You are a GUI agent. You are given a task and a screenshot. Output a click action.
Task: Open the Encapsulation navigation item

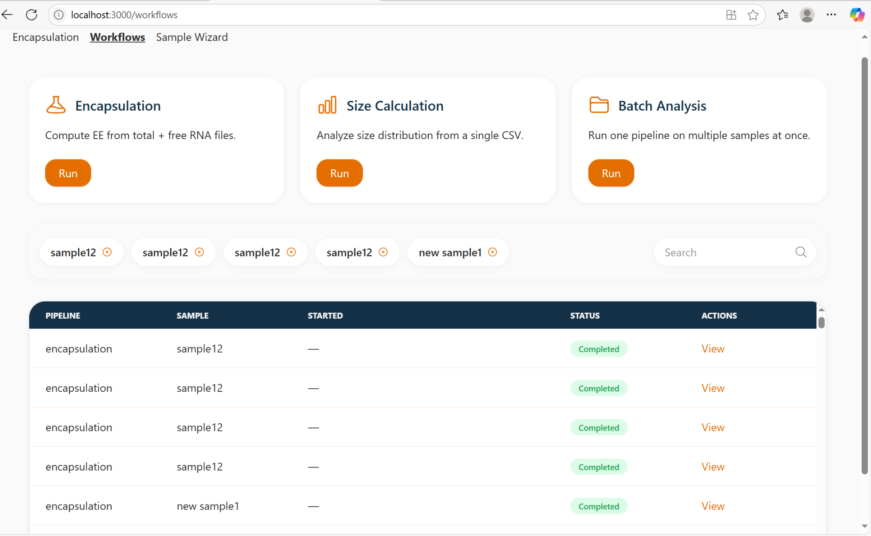click(x=45, y=37)
